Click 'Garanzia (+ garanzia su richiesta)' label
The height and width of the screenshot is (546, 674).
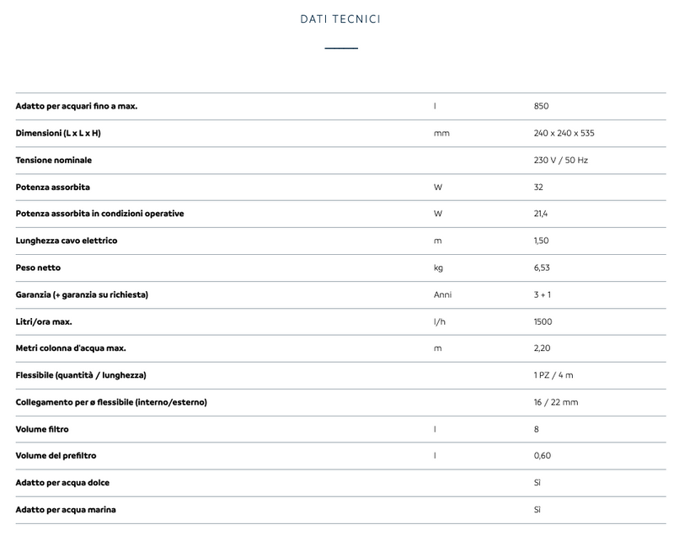(83, 294)
